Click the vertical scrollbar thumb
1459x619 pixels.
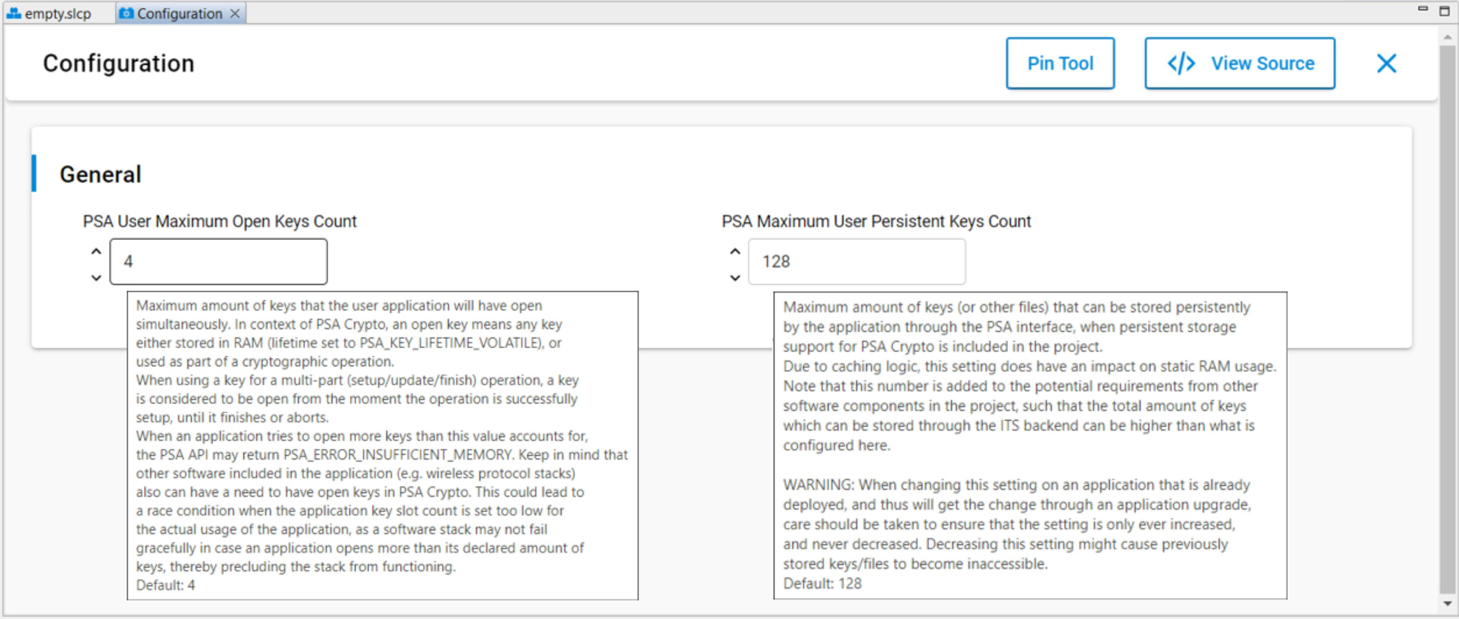pos(1447,309)
